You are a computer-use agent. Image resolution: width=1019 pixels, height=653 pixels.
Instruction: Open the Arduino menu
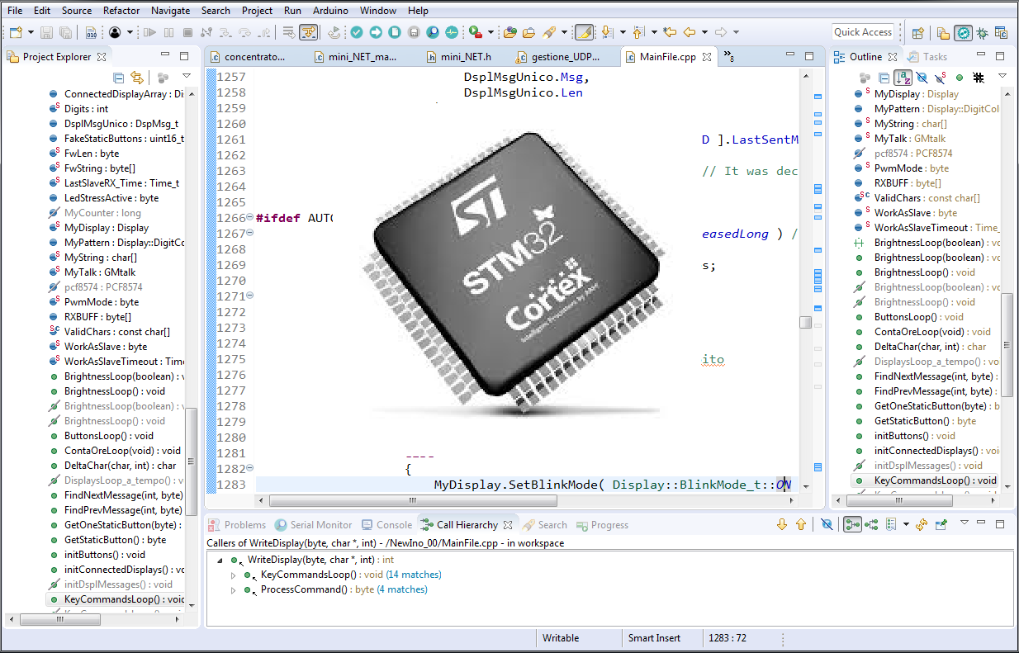329,11
